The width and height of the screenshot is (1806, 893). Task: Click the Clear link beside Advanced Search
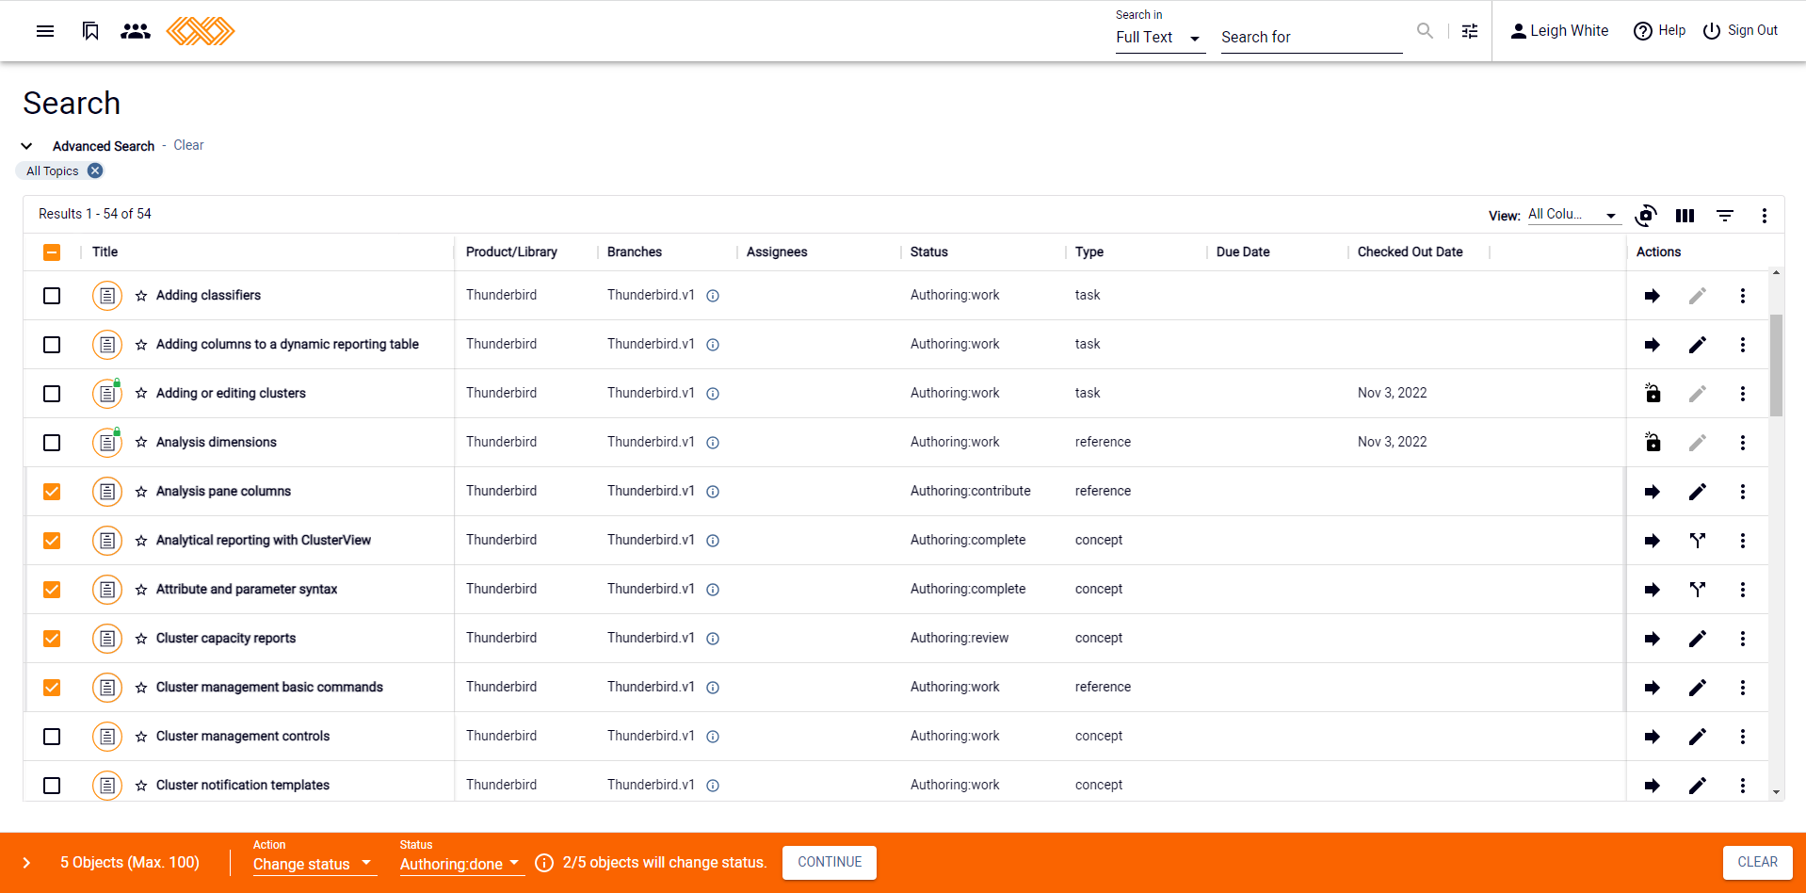pyautogui.click(x=188, y=145)
